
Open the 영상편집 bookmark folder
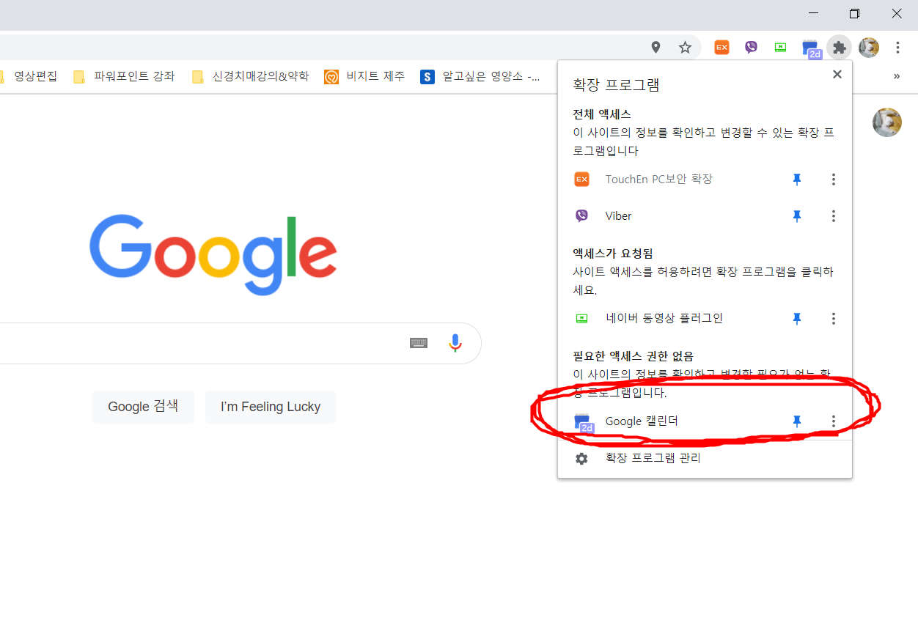click(28, 76)
